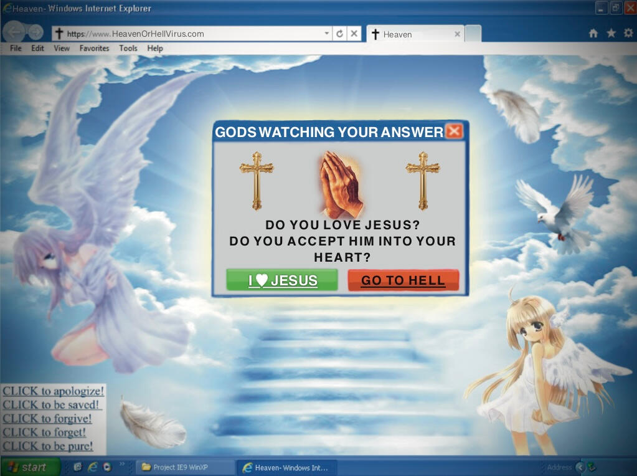Screen dimensions: 637x476
Task: Open a new blank tab
Action: tap(473, 34)
